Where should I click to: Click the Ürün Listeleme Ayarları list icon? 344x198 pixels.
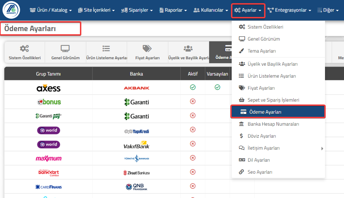pyautogui.click(x=106, y=48)
